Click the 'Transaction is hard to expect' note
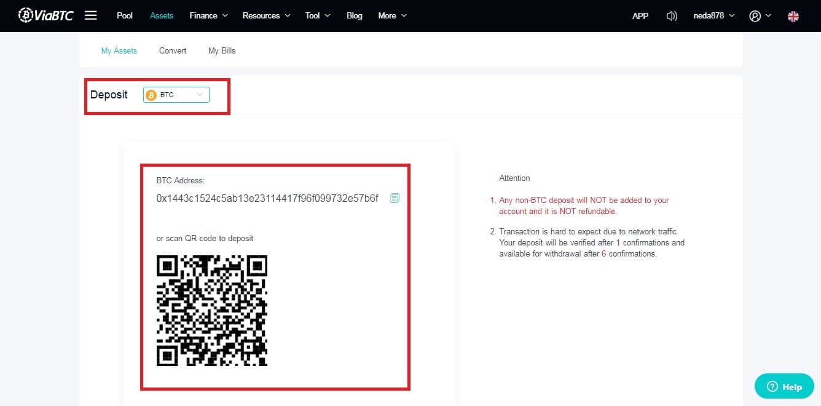821x406 pixels. 592,242
